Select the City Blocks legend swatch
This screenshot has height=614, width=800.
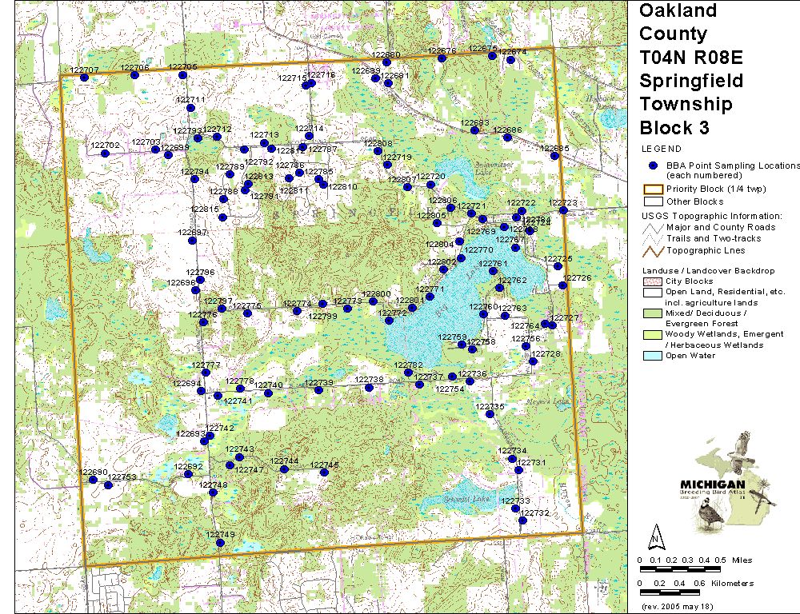tap(651, 281)
